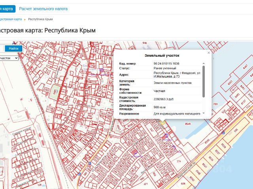The height and width of the screenshot is (189, 253).
Task: Select parcel 8548 on the map
Action: coord(198,172)
